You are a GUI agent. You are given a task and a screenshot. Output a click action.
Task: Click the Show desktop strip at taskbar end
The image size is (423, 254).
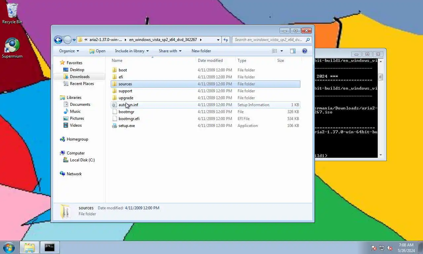point(420,248)
